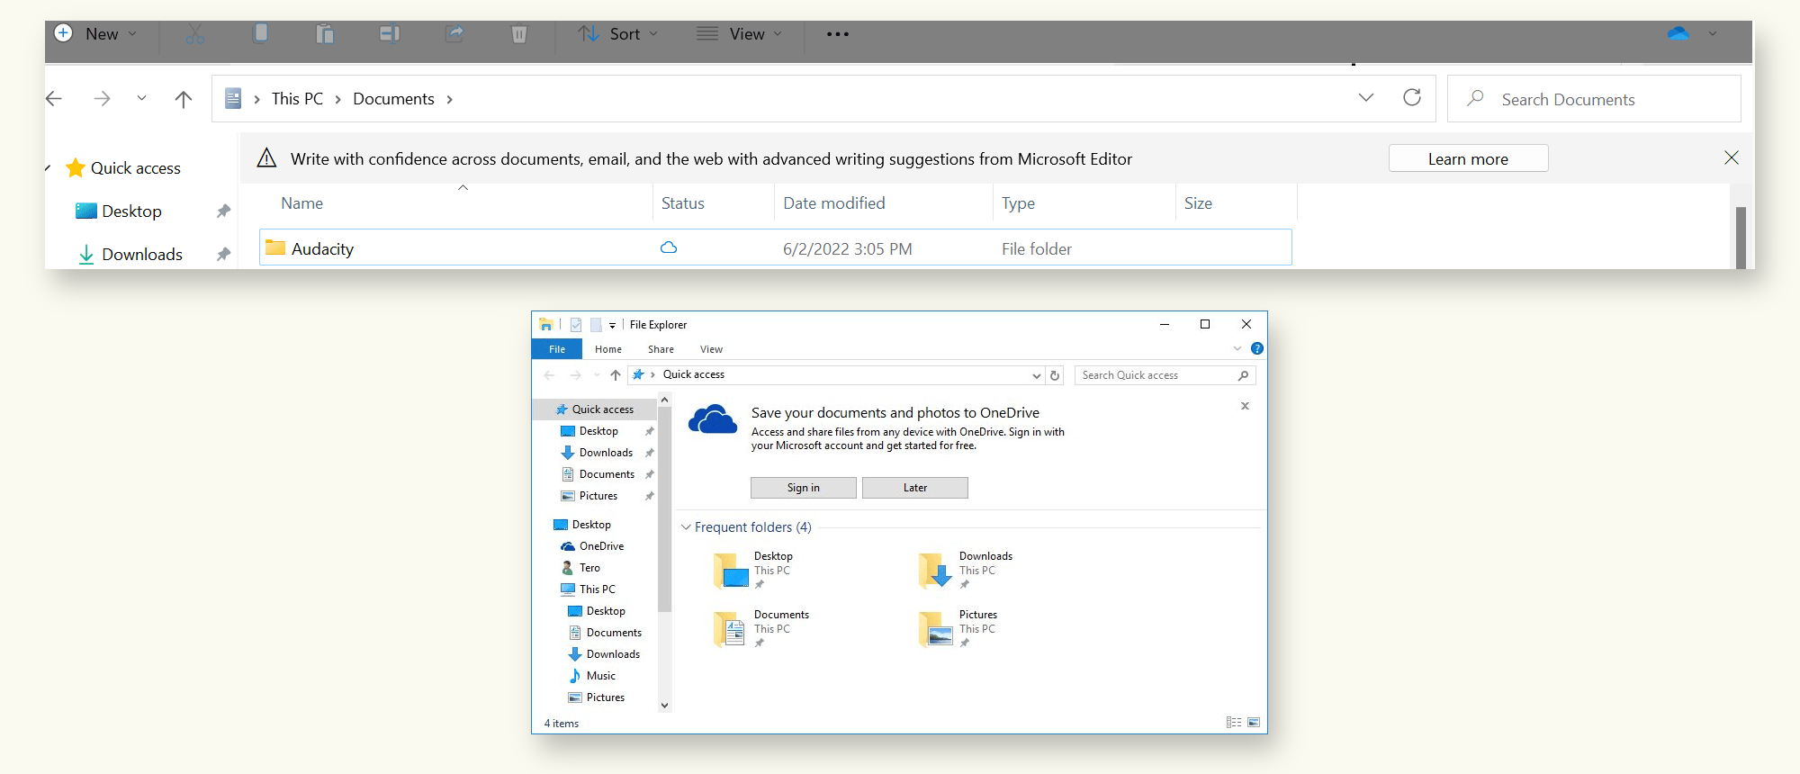Open the Pictures tile under Frequent folders
Viewport: 1800px width, 774px height.
[959, 629]
